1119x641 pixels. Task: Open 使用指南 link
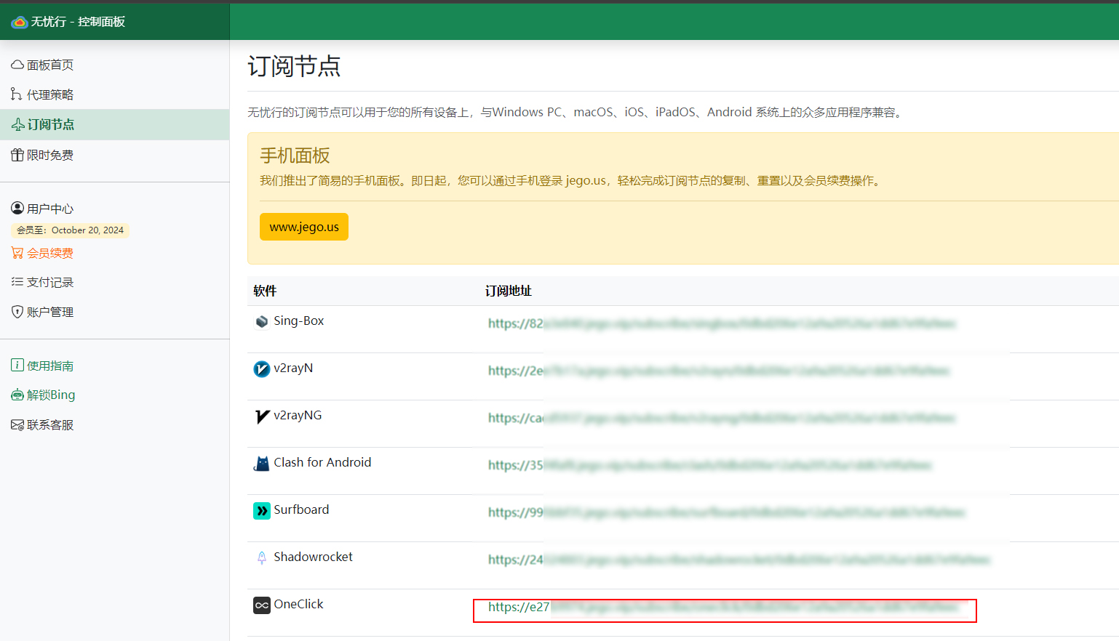[50, 366]
